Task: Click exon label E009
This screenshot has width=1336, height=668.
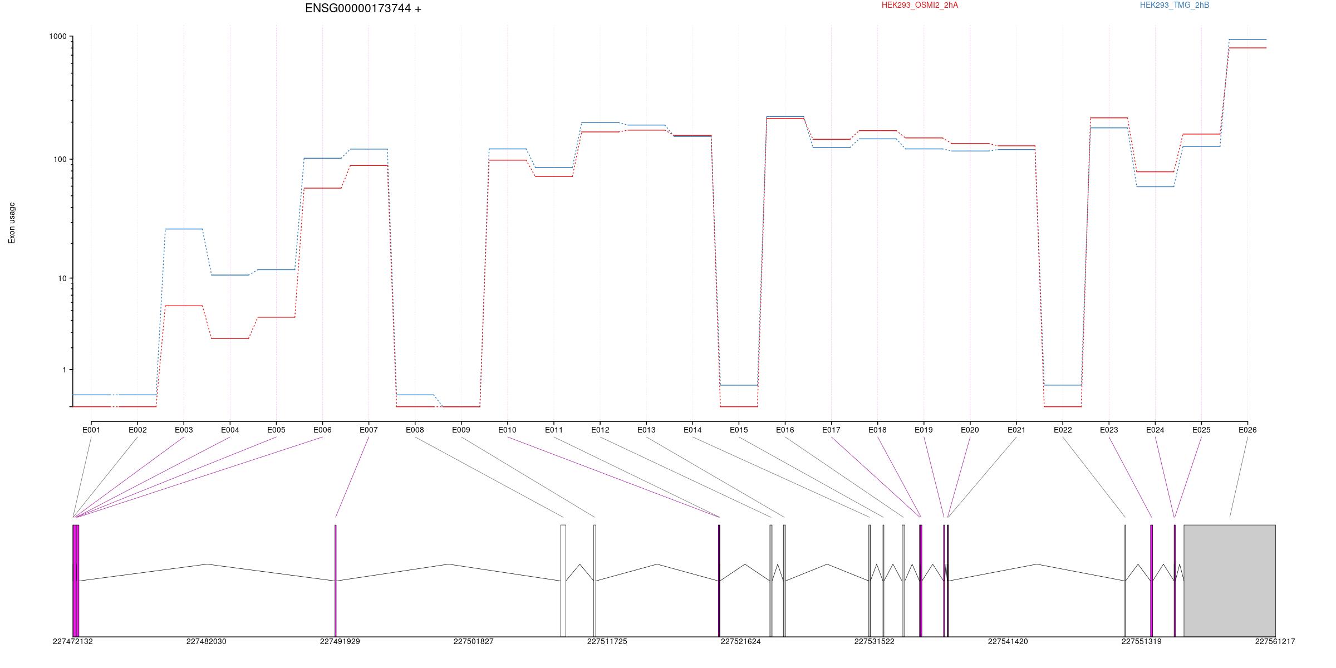Action: coord(461,430)
